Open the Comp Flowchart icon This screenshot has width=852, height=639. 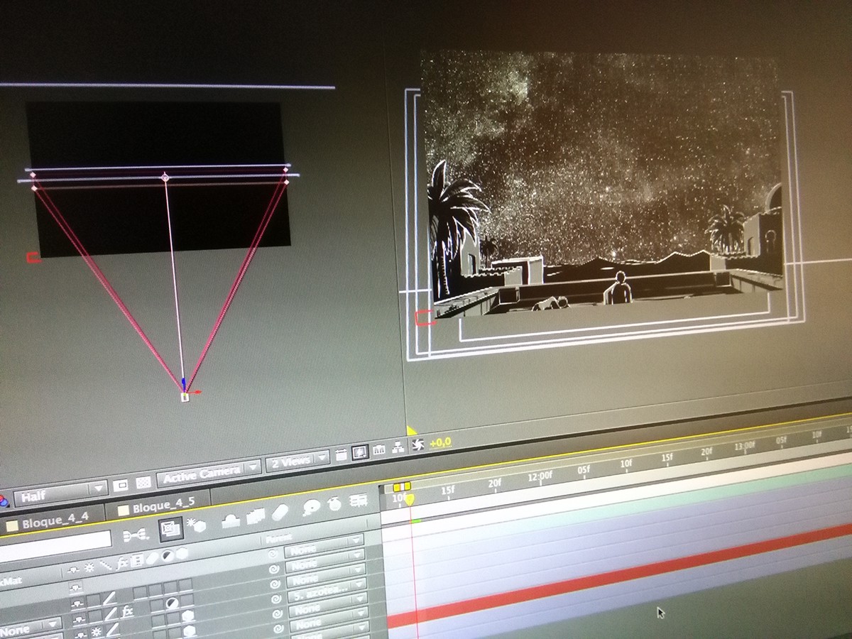(x=398, y=447)
